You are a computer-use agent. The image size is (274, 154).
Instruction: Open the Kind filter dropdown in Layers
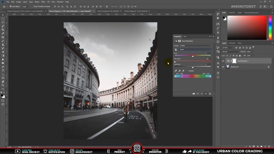pos(228,47)
